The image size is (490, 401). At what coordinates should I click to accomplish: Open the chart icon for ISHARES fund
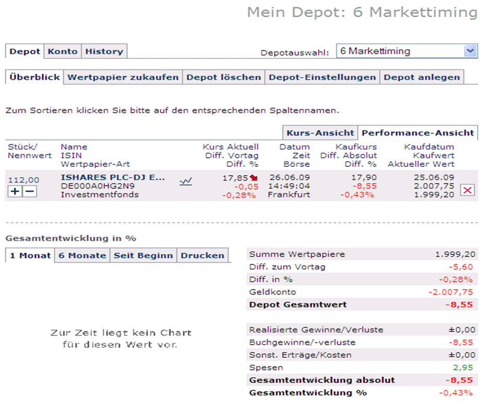tap(186, 181)
